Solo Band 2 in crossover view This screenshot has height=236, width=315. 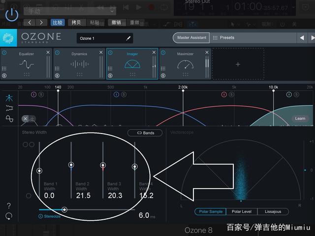tap(124, 95)
